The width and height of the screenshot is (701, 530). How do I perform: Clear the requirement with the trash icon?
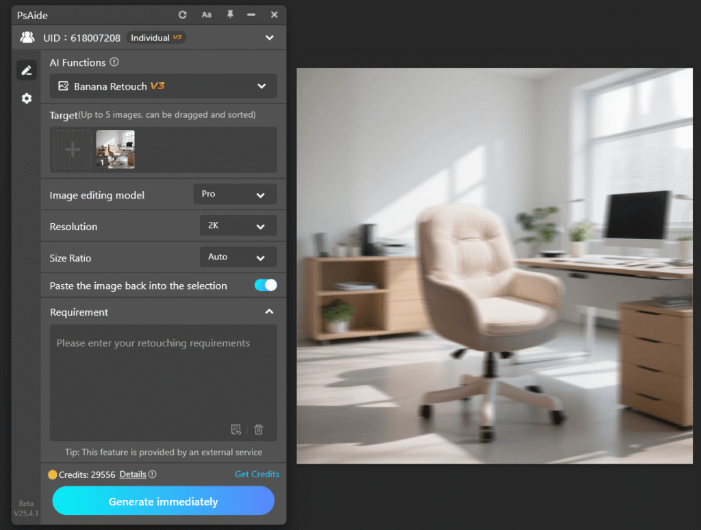pos(259,429)
